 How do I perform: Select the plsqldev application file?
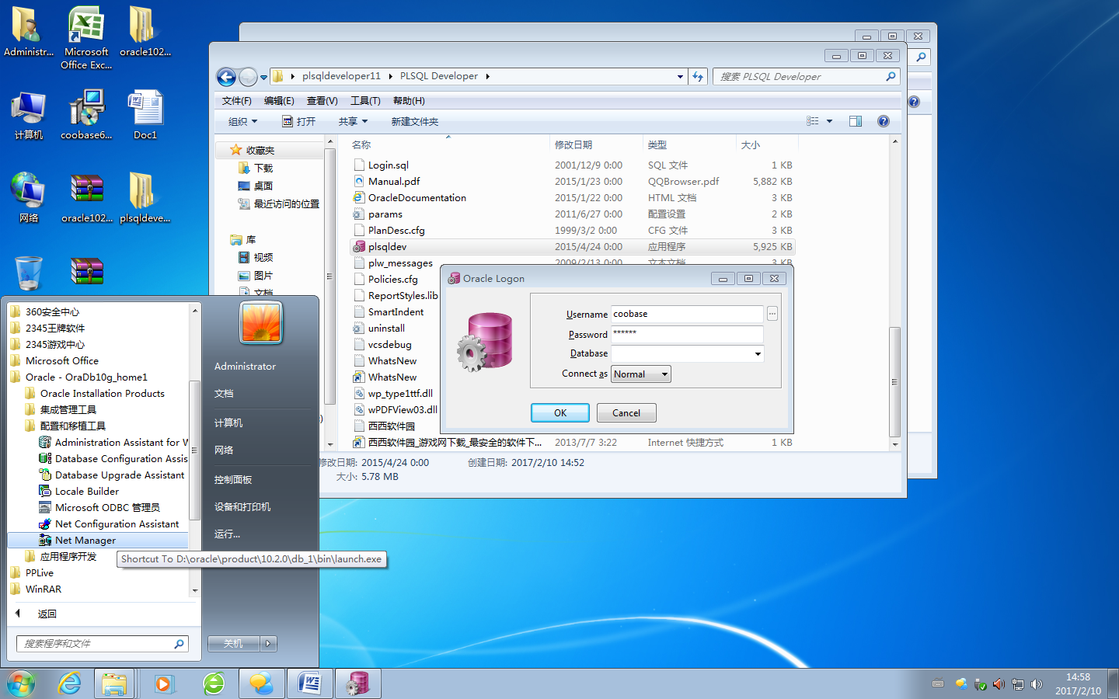click(x=572, y=246)
